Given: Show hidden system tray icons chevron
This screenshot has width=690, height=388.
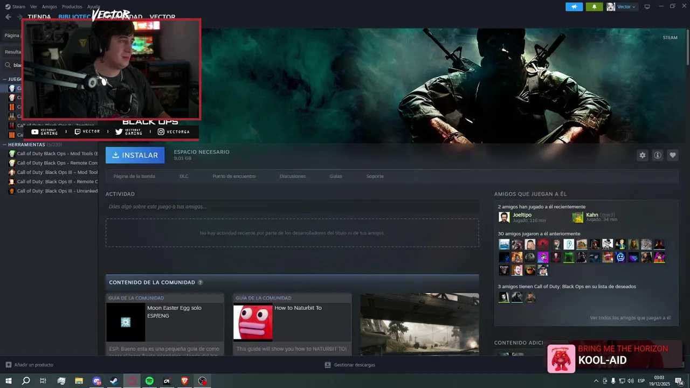Looking at the screenshot, I should (x=595, y=381).
